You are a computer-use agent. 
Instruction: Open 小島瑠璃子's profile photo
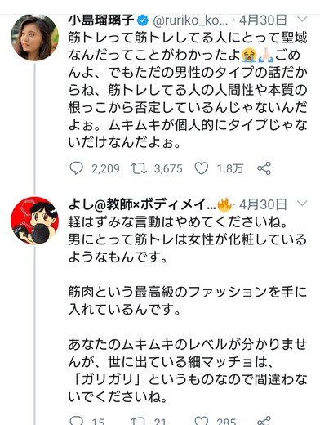[x=34, y=38]
